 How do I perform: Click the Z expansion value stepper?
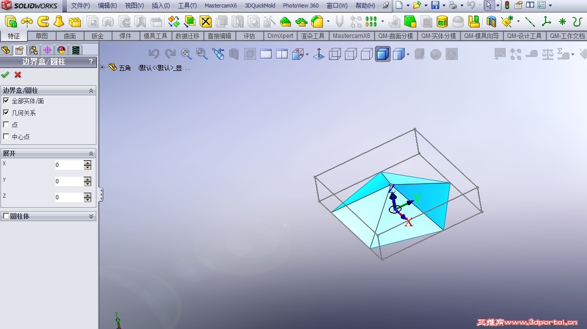tap(88, 197)
